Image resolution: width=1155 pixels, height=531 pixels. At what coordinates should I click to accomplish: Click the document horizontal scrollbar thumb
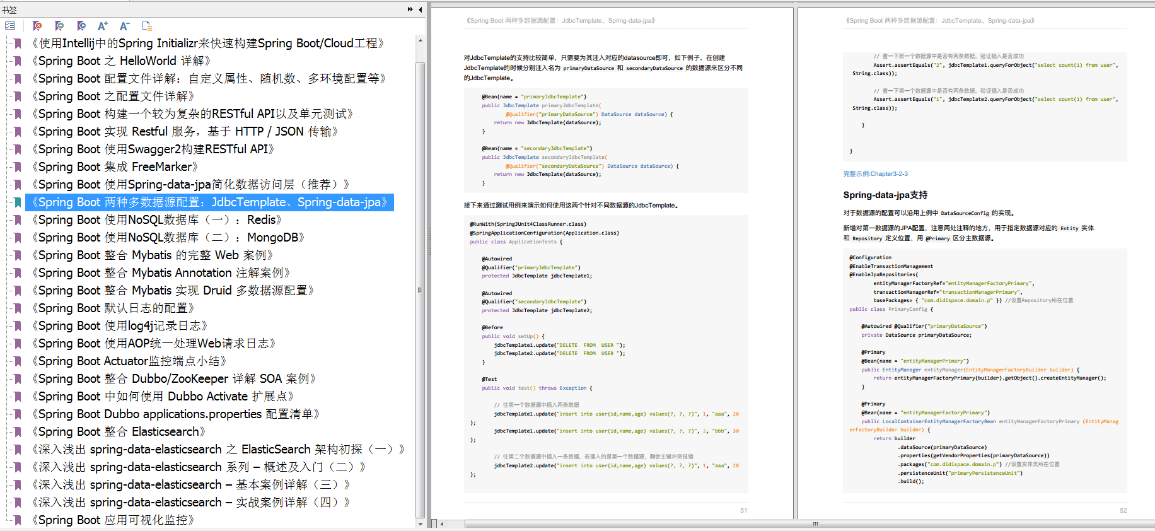[815, 524]
